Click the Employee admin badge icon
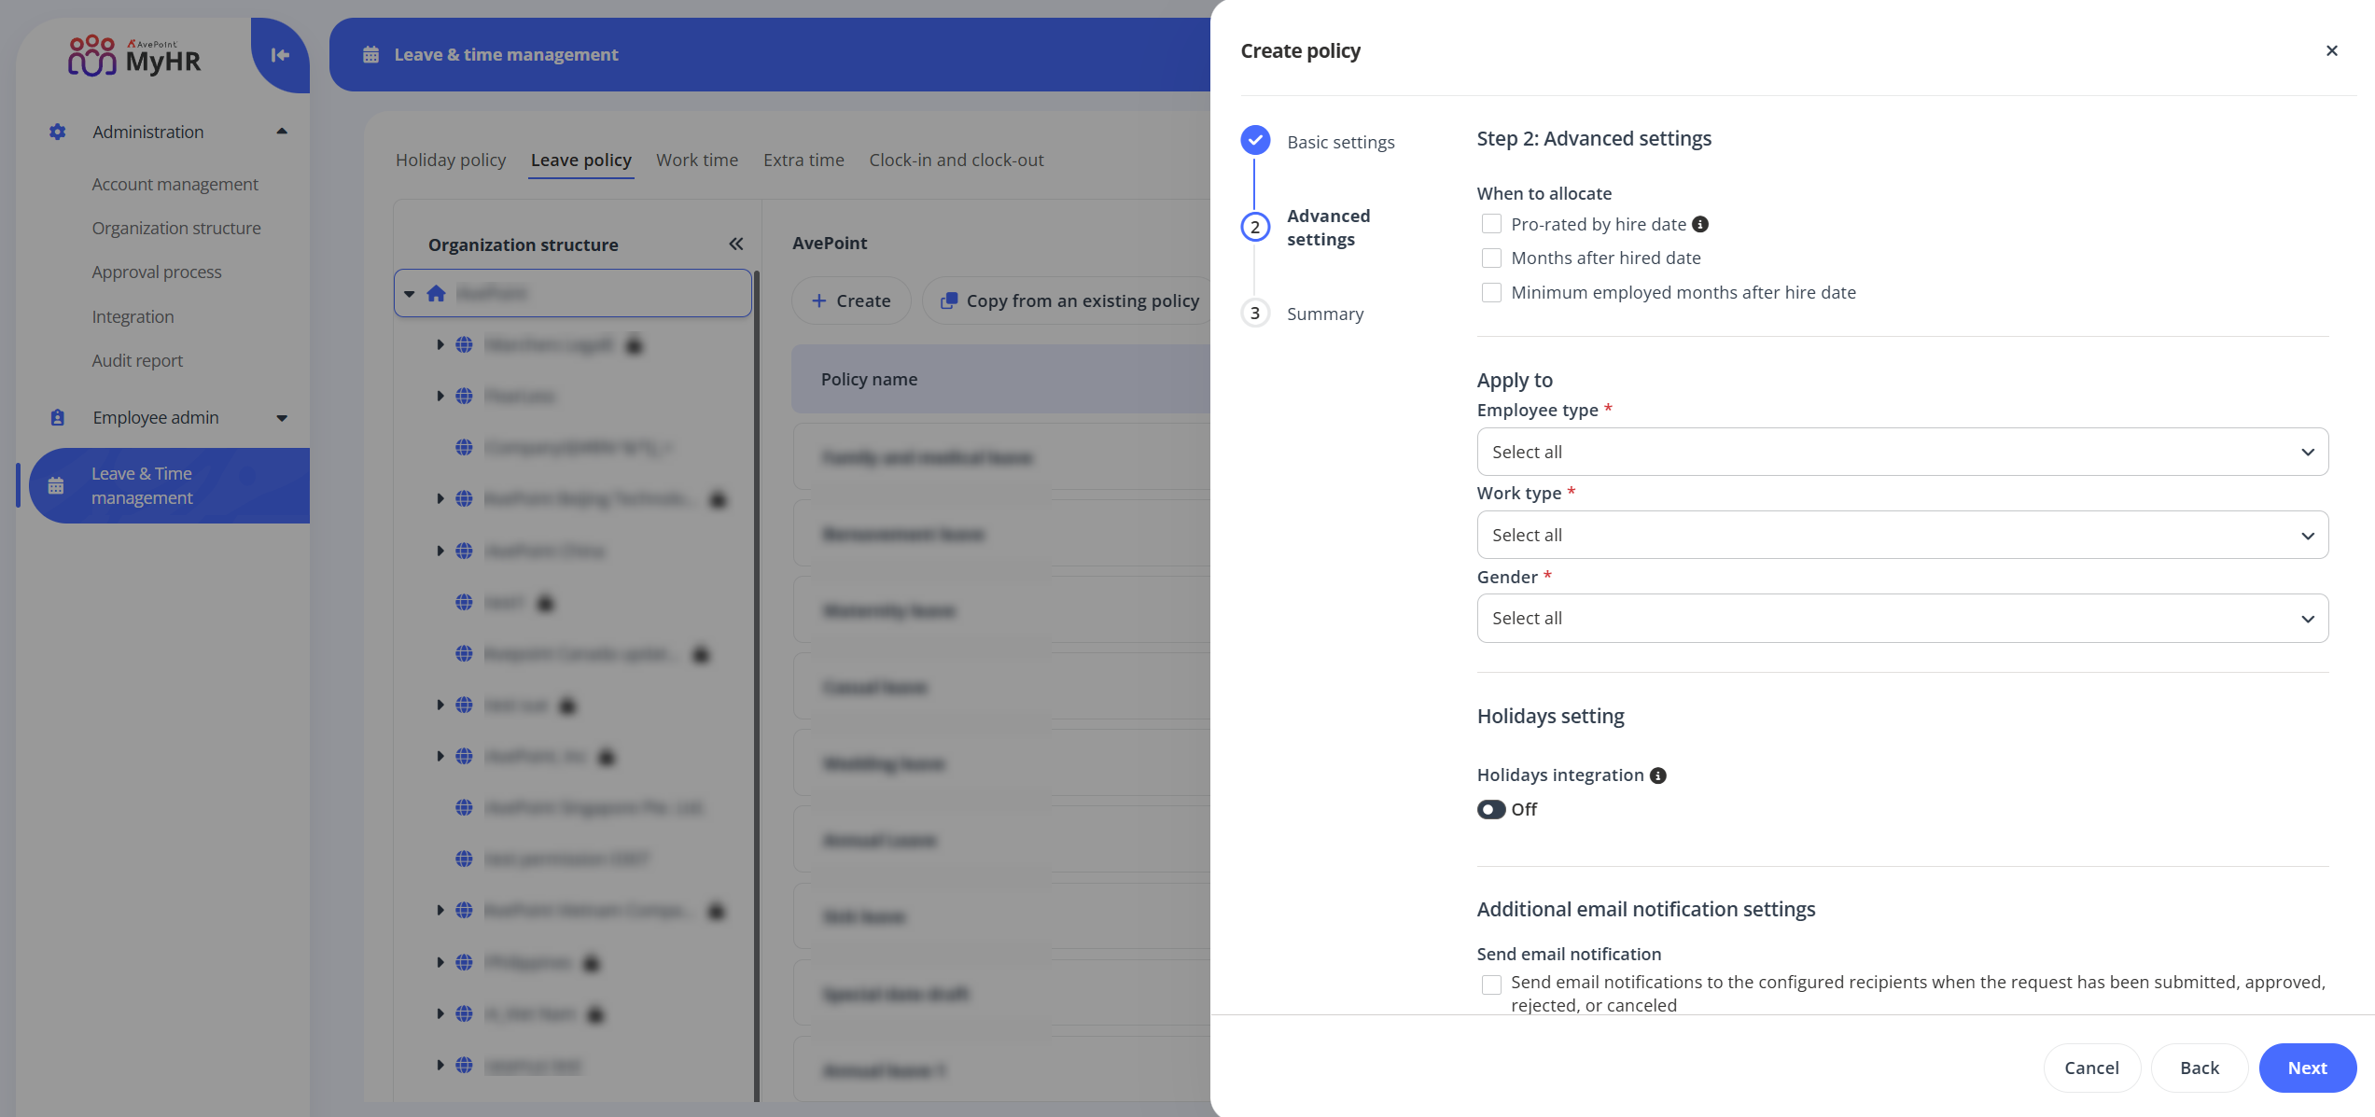This screenshot has height=1117, width=2375. 58,417
